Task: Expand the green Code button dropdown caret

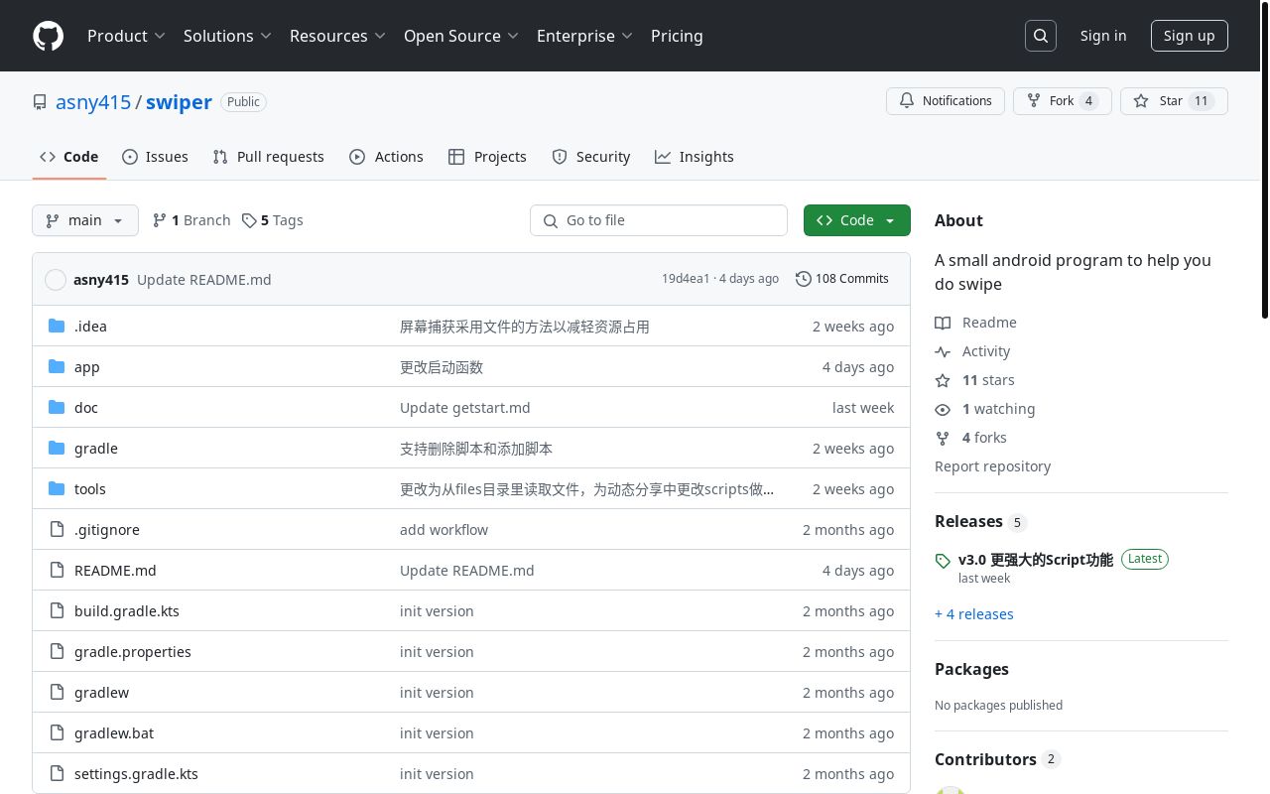Action: pos(890,220)
